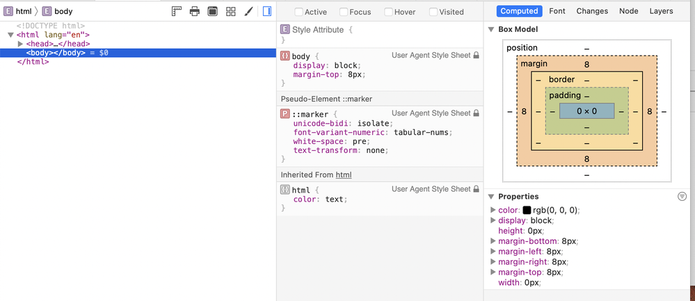The width and height of the screenshot is (695, 301).
Task: Select html in the breadcrumb path
Action: (x=23, y=12)
